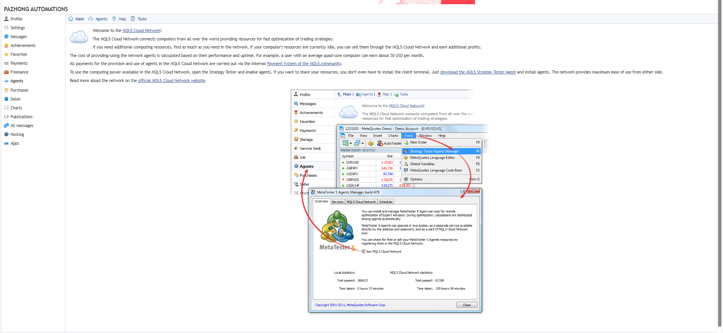
Task: Open Messages in the sidebar
Action: 18,37
